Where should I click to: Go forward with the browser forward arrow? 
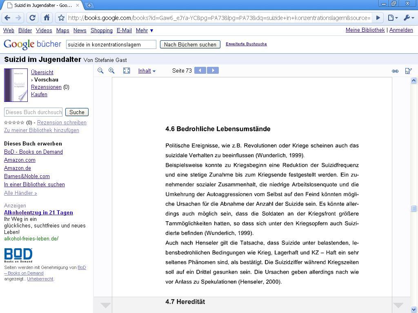pos(18,18)
